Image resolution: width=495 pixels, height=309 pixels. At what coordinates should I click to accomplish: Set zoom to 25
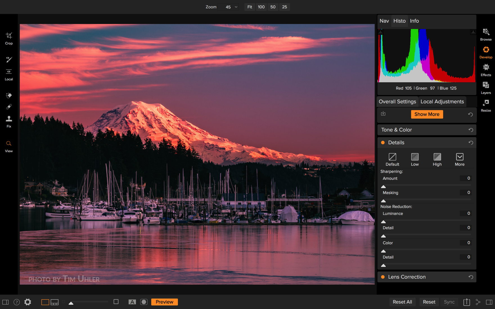[284, 7]
